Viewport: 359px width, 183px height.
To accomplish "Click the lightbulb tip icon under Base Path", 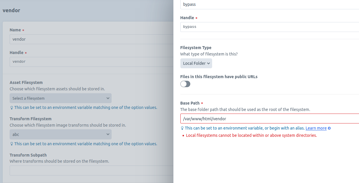I will tap(182, 128).
